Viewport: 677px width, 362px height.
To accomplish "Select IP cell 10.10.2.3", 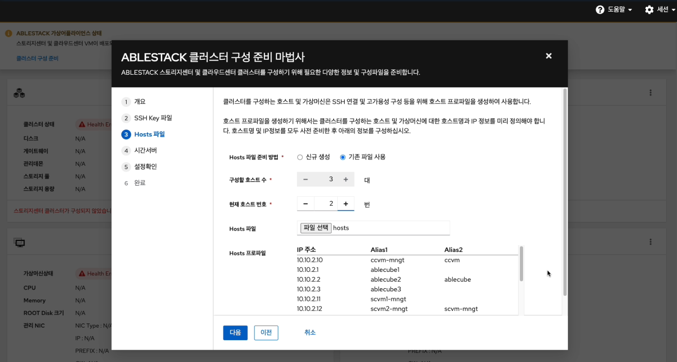I will tap(309, 289).
